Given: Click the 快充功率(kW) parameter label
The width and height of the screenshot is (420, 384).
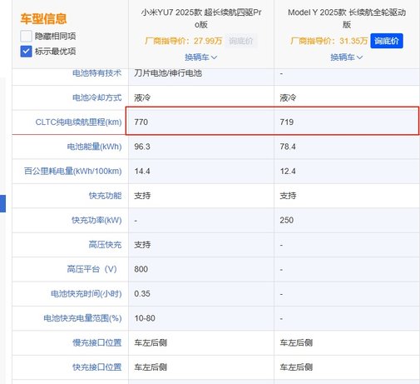Looking at the screenshot, I should [96, 220].
